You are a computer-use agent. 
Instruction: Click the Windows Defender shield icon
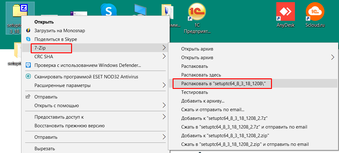tap(28, 65)
